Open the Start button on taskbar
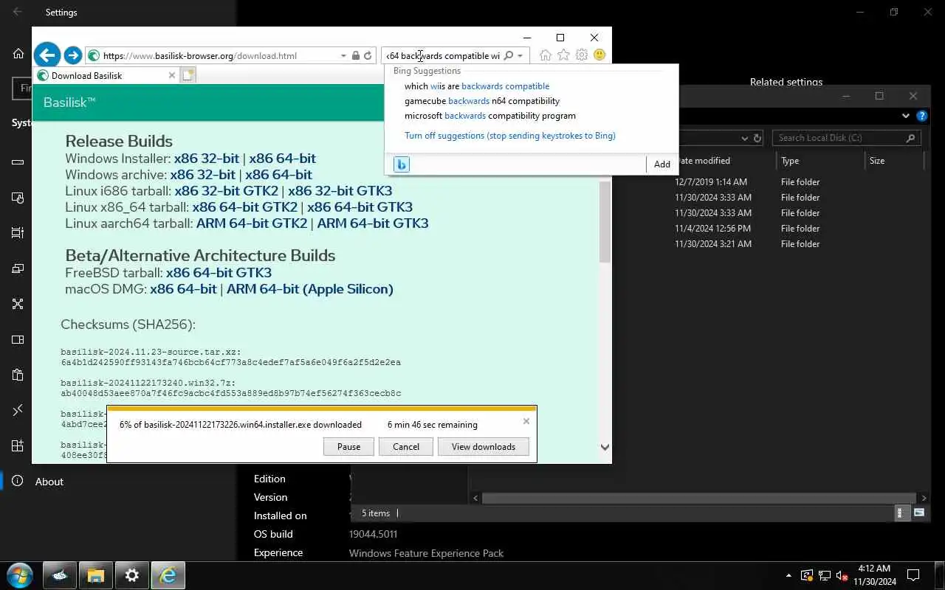 (20, 575)
